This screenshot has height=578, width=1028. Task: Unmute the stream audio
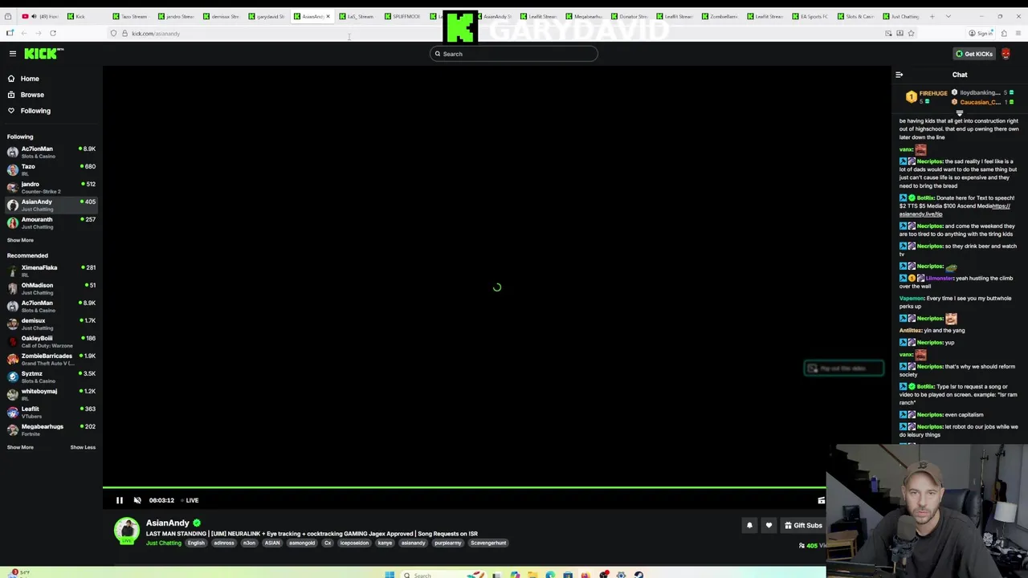pyautogui.click(x=137, y=500)
